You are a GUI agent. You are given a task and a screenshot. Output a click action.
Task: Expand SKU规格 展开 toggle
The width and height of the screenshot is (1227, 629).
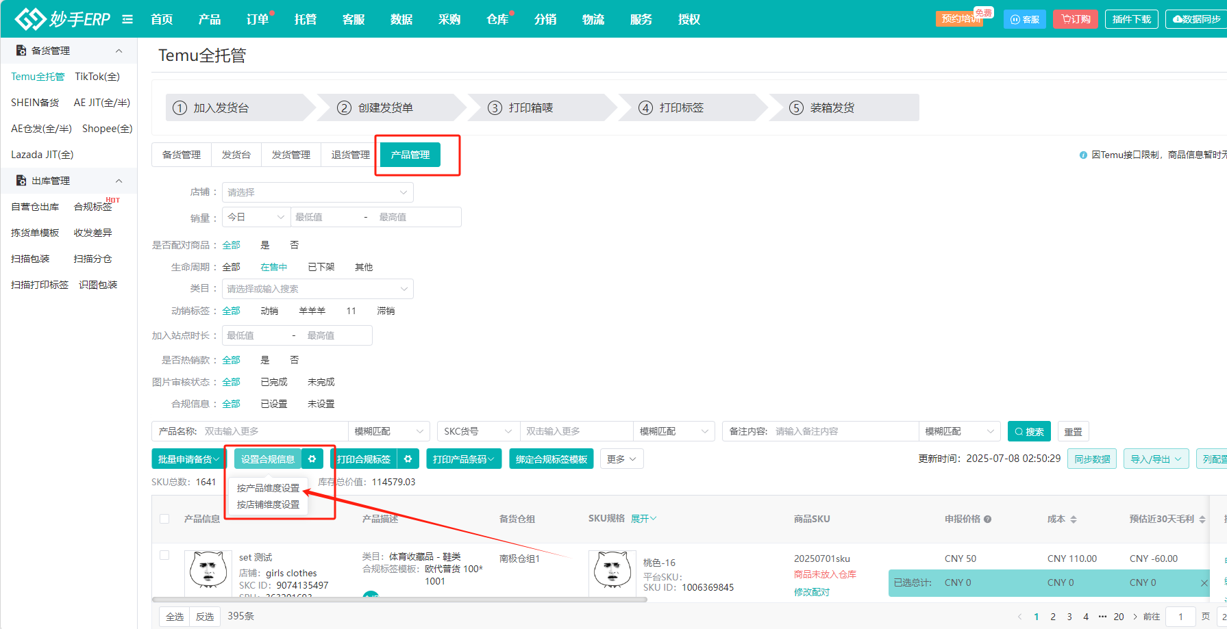643,519
